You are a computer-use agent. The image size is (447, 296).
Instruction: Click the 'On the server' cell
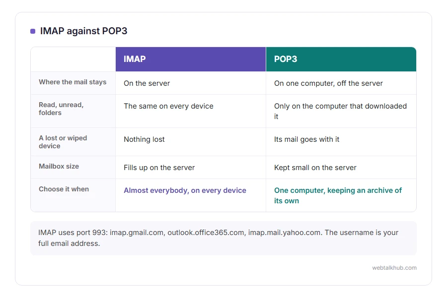click(191, 83)
